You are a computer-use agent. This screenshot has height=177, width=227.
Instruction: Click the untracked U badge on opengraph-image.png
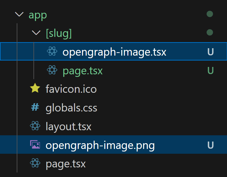pos(210,145)
